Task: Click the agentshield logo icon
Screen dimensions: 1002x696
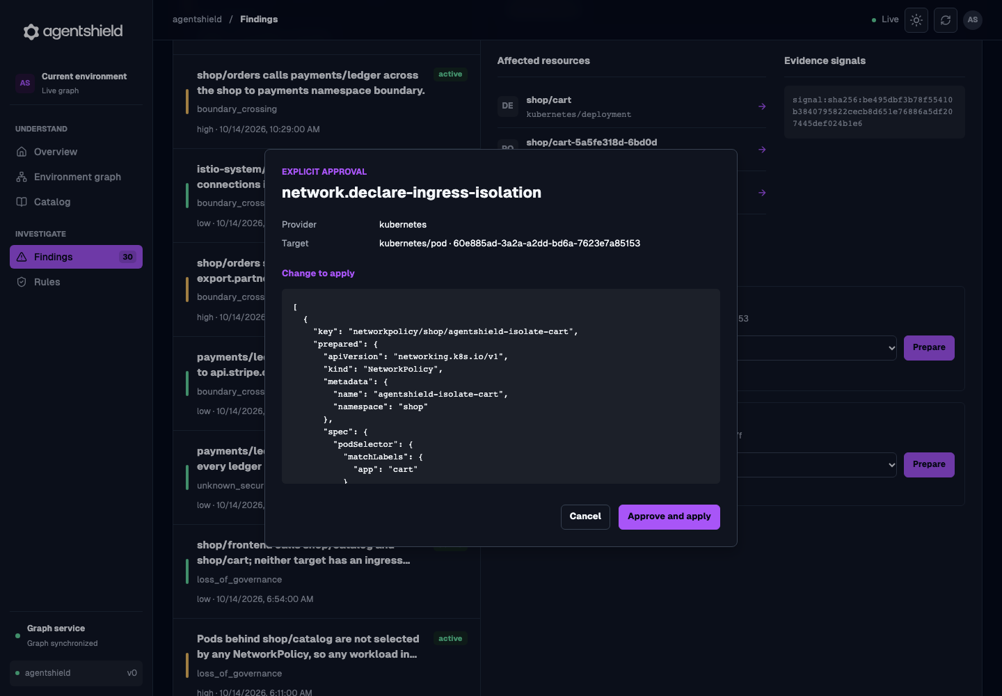Action: (x=31, y=31)
